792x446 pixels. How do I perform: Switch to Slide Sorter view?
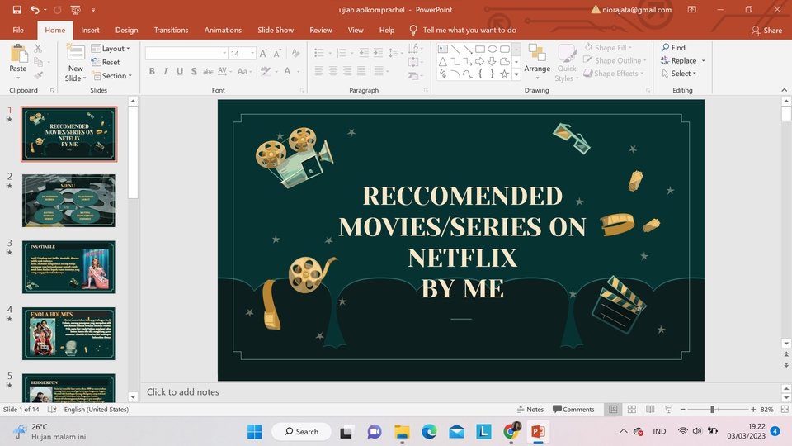pos(631,410)
